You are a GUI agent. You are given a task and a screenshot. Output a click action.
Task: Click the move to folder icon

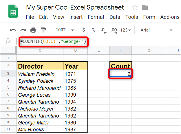(x=145, y=8)
